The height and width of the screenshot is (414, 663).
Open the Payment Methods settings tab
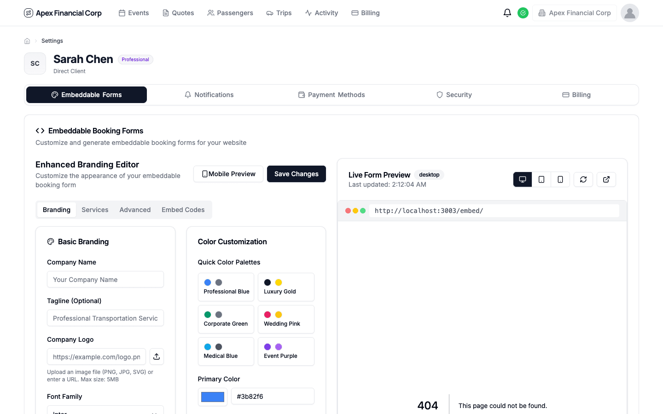pyautogui.click(x=331, y=95)
